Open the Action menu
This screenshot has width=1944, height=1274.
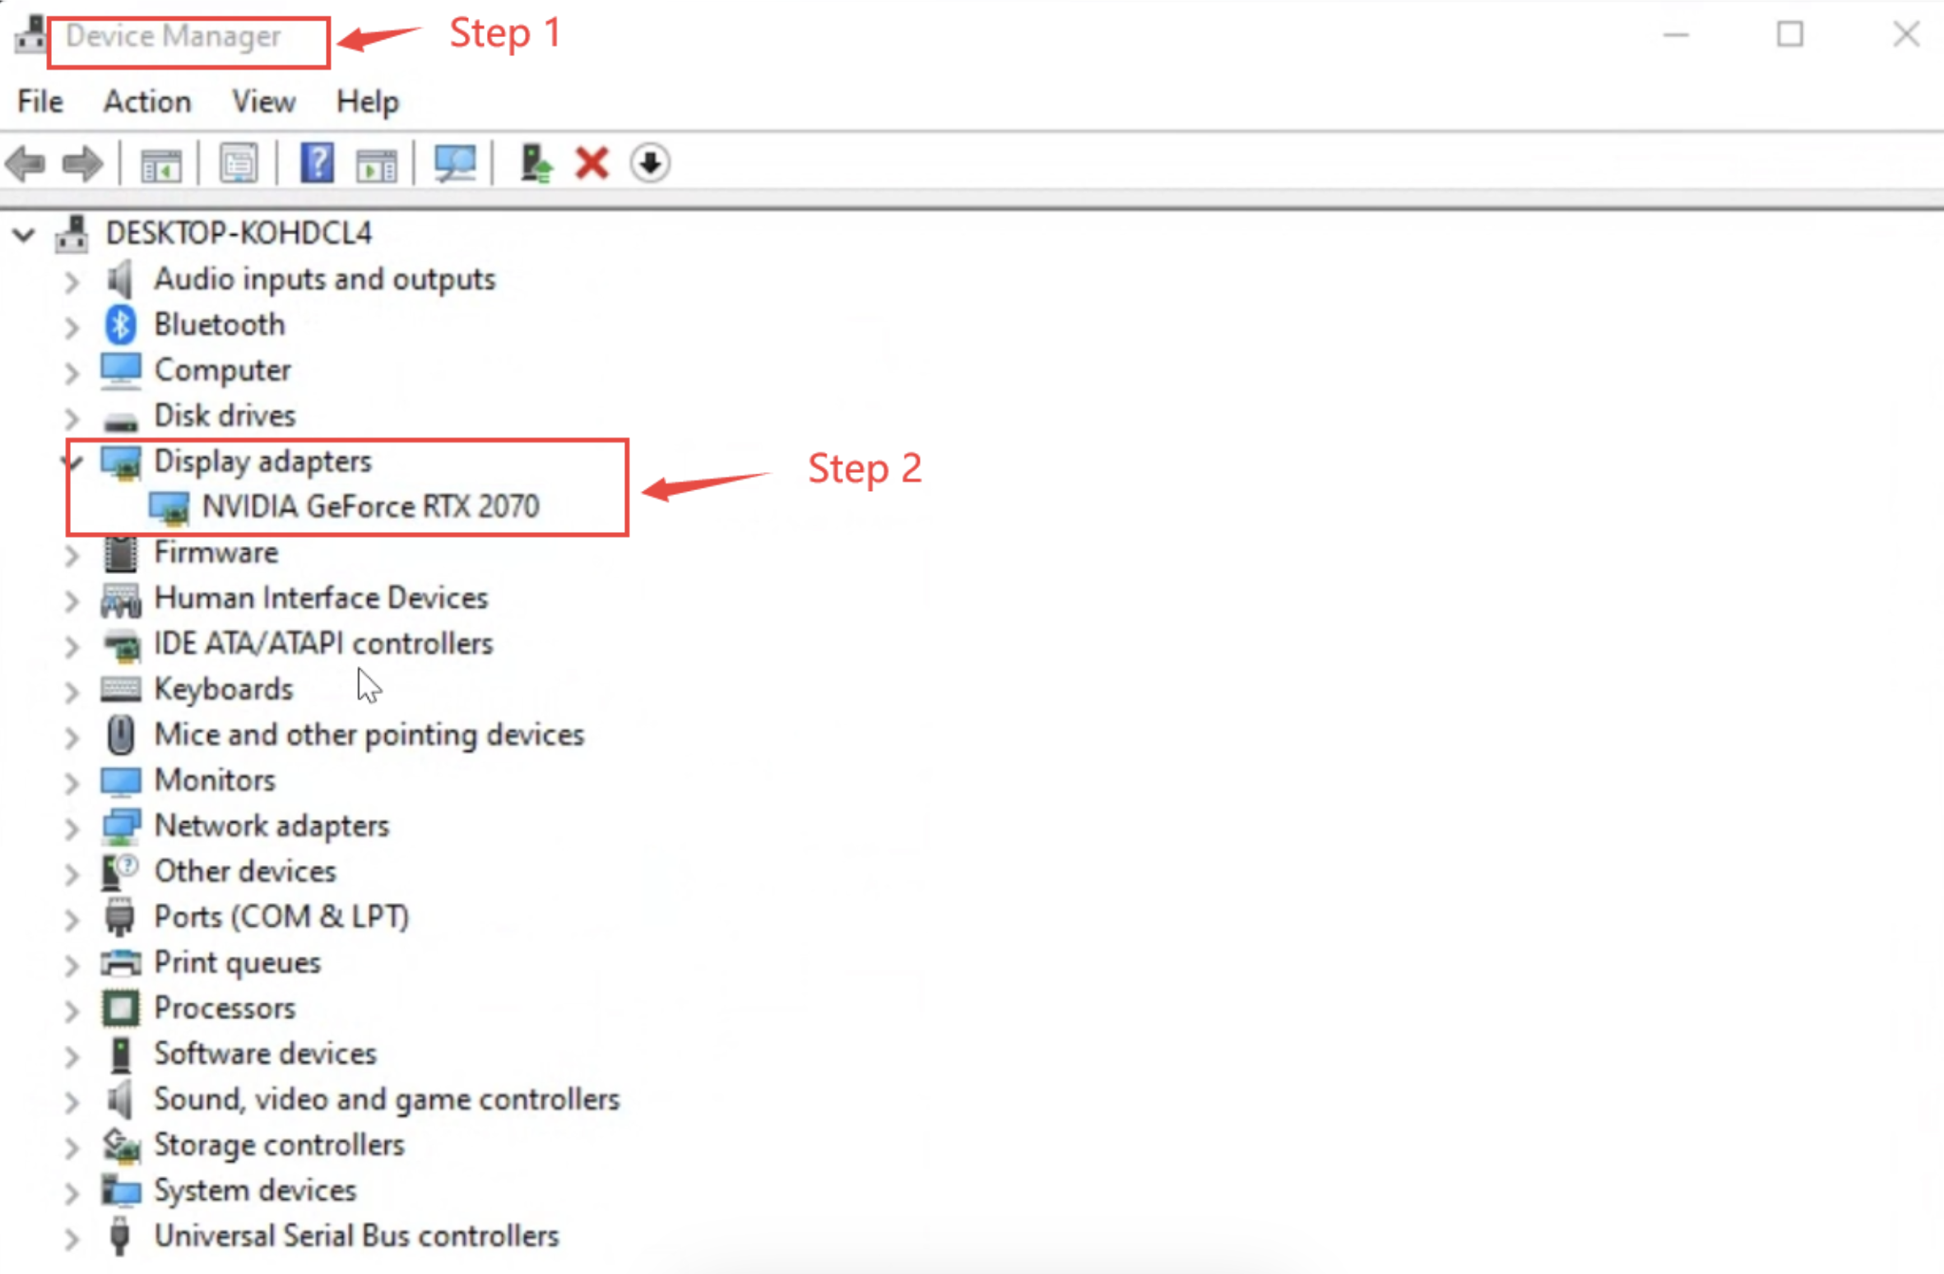point(147,102)
